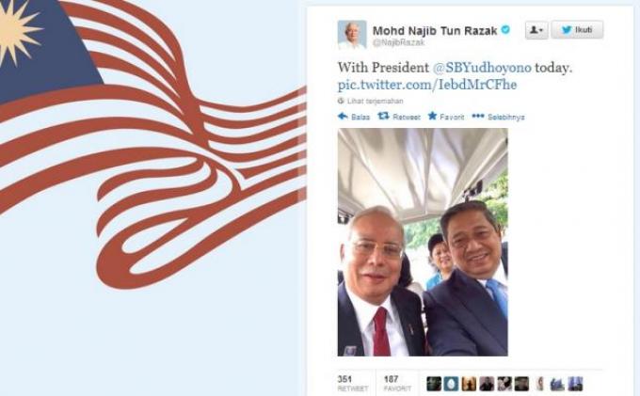640x396 pixels.
Task: Click the white egg avatar thumbnail
Action: pos(452,384)
